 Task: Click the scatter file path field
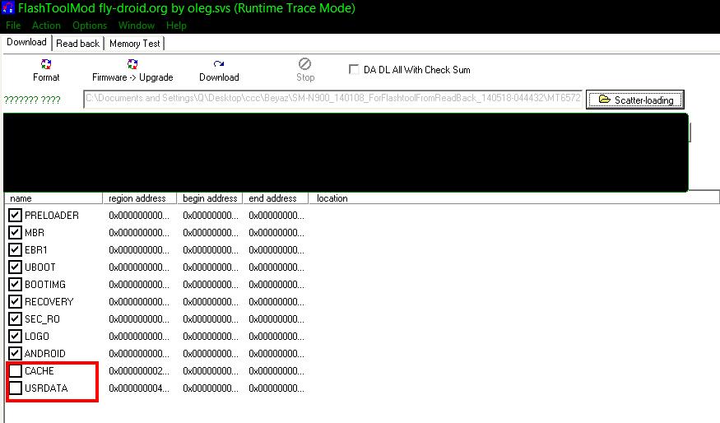pos(332,100)
